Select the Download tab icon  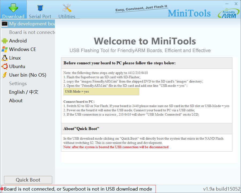[x=13, y=7]
